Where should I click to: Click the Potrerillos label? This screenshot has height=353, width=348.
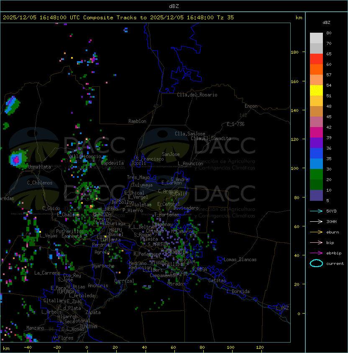[x=70, y=231]
